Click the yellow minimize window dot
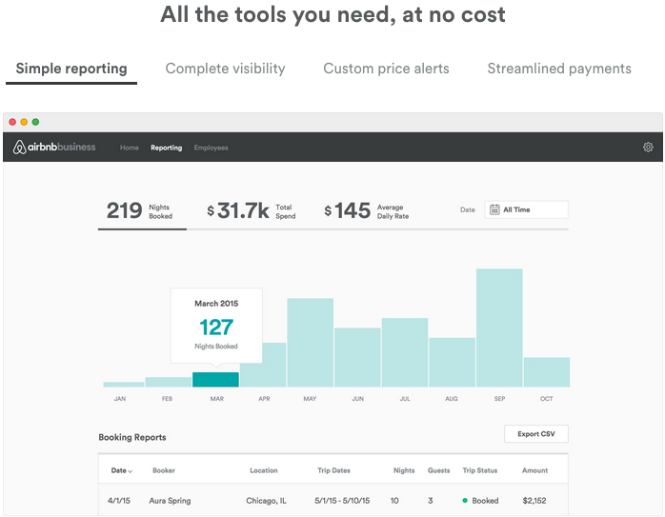 click(x=24, y=122)
